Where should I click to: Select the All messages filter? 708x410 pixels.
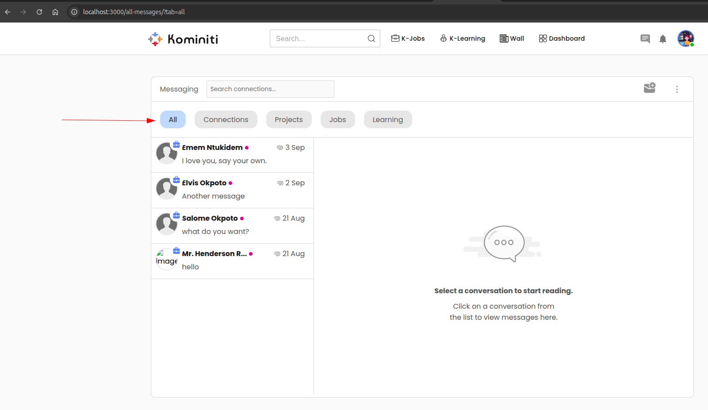pyautogui.click(x=172, y=119)
